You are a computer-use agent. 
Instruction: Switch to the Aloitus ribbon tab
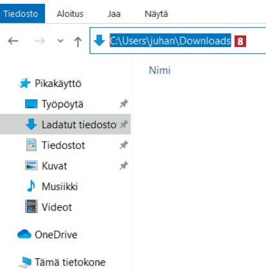(70, 14)
